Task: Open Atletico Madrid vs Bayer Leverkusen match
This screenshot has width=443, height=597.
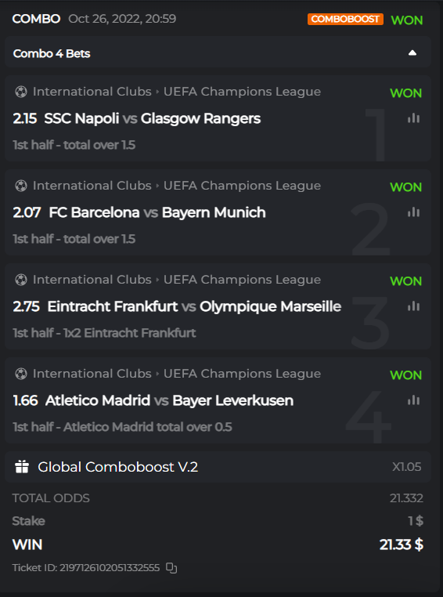Action: (x=169, y=400)
